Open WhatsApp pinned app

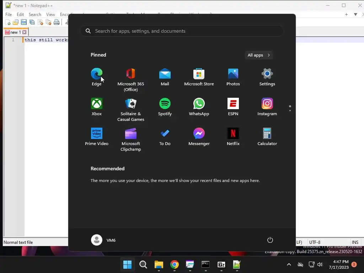(x=199, y=107)
